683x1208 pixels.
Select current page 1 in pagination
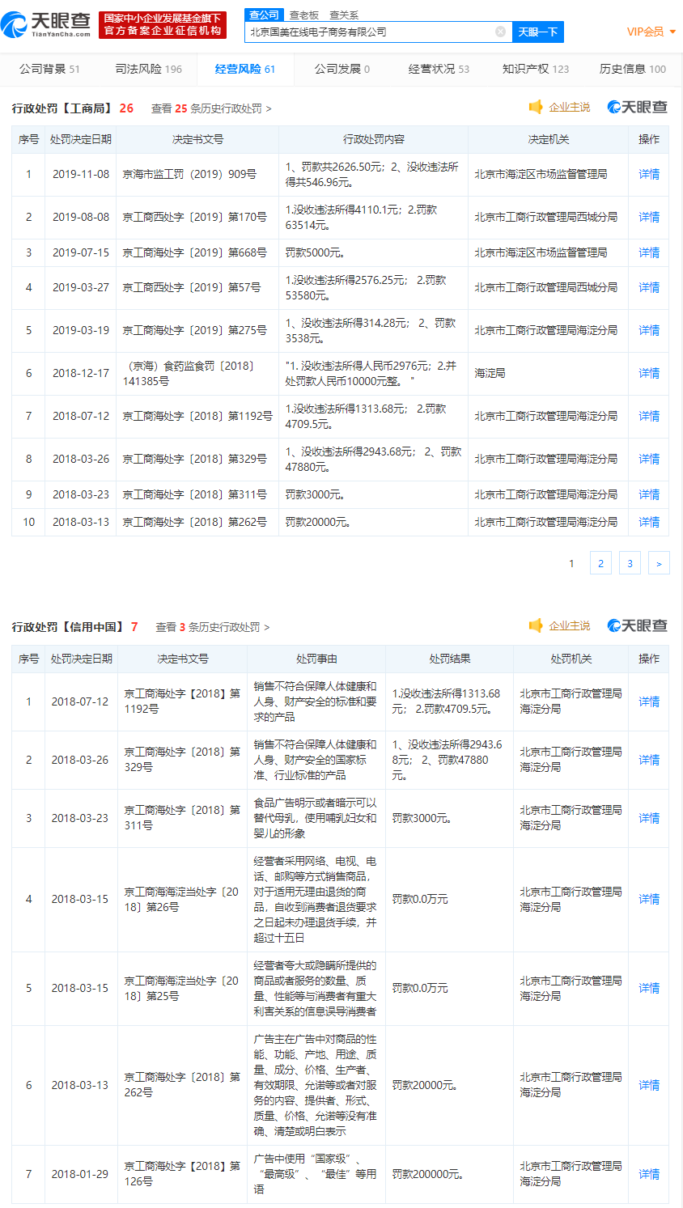tap(571, 563)
